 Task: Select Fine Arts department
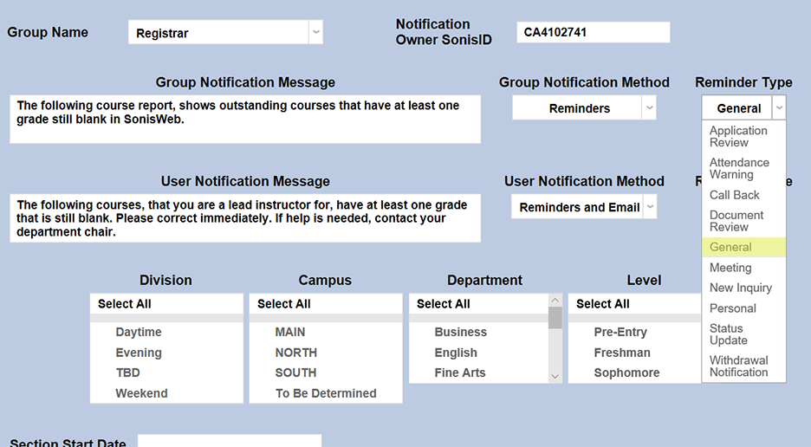(478, 373)
